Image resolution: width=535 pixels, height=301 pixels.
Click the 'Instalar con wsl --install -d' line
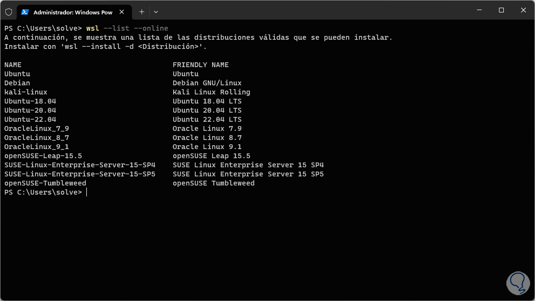pyautogui.click(x=106, y=46)
